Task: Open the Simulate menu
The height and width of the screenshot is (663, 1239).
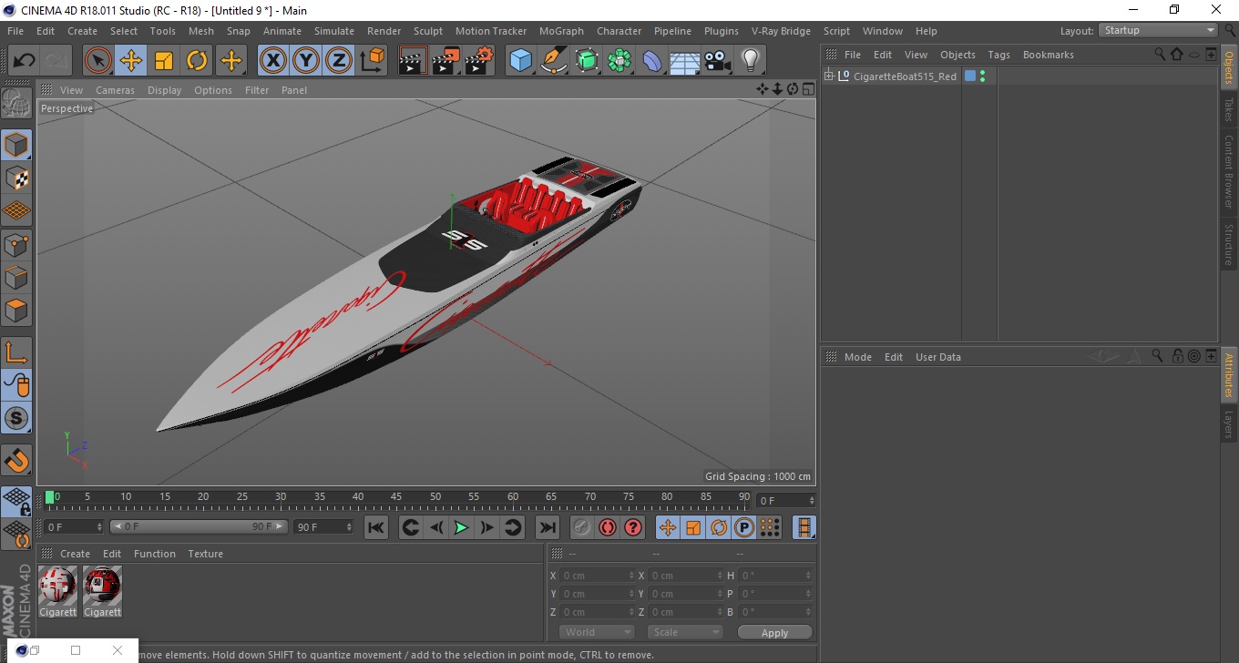Action: (x=333, y=31)
